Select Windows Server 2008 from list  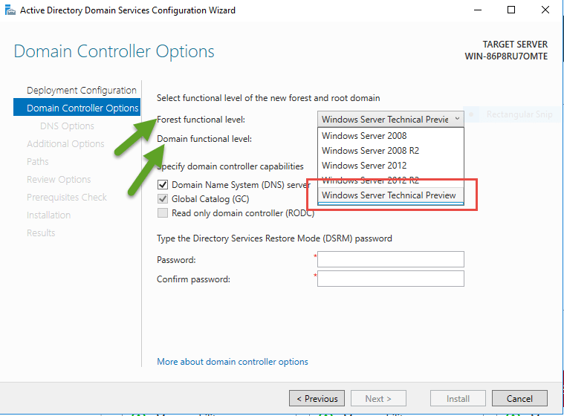tap(363, 136)
